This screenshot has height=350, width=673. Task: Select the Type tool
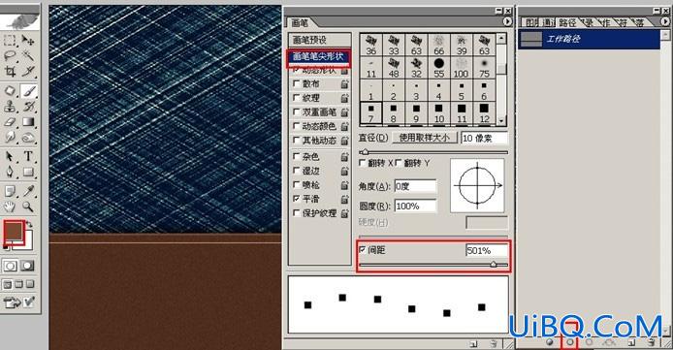click(28, 156)
